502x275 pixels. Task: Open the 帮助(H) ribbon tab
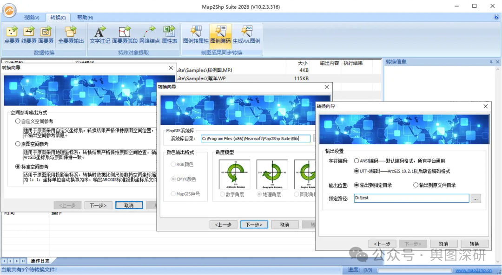click(x=84, y=17)
